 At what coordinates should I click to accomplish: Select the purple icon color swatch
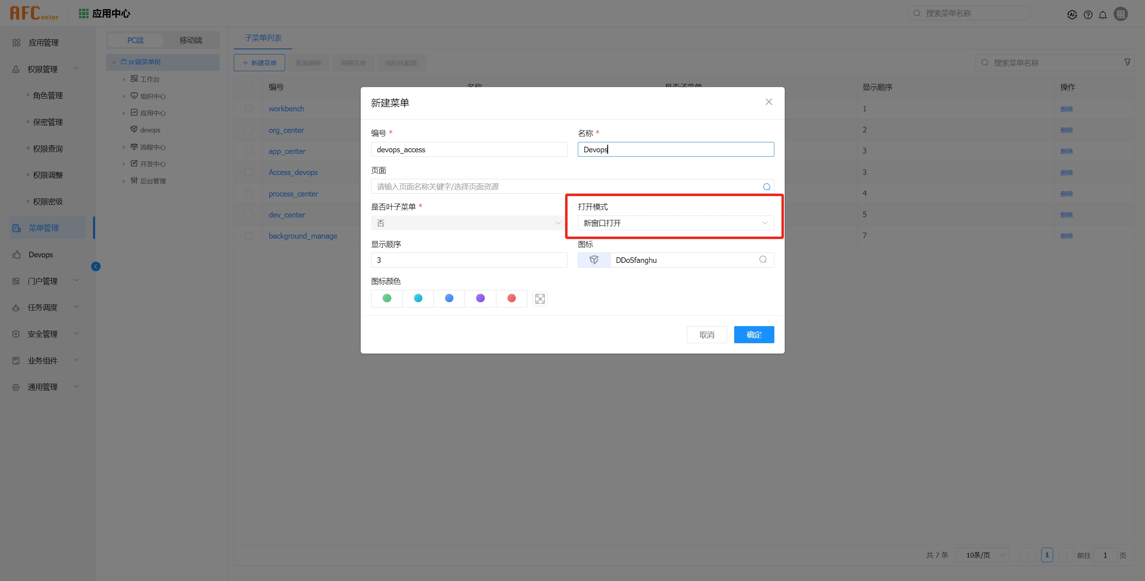[480, 298]
